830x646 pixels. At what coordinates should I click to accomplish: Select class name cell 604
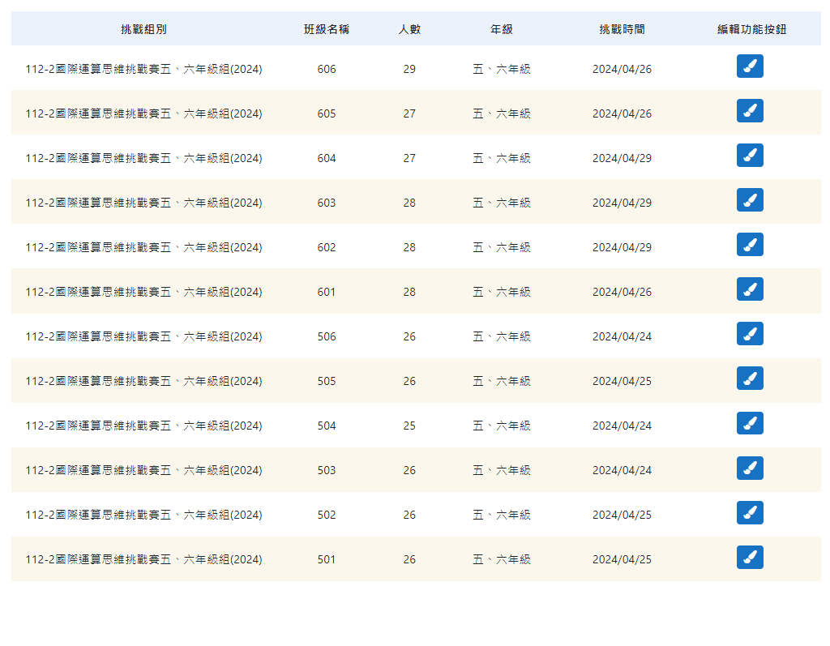327,158
